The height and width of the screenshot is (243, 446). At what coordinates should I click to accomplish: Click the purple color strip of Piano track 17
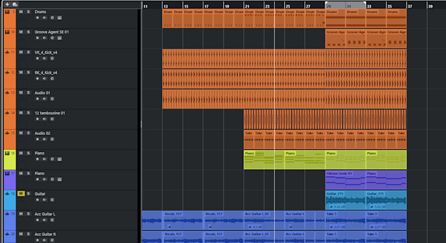[10, 180]
